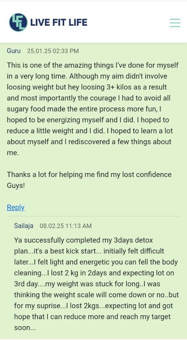Click the Reply link under Guru's comment
The image size is (187, 340).
(x=16, y=207)
